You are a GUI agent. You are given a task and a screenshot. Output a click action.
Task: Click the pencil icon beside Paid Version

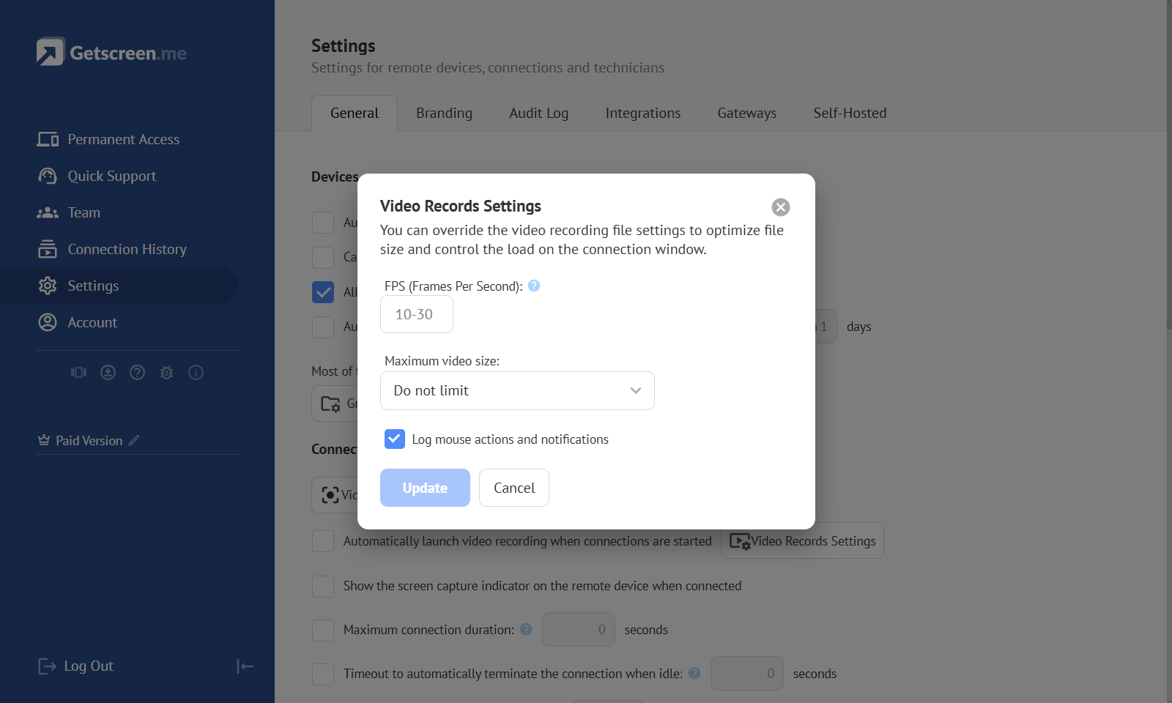[x=134, y=440]
